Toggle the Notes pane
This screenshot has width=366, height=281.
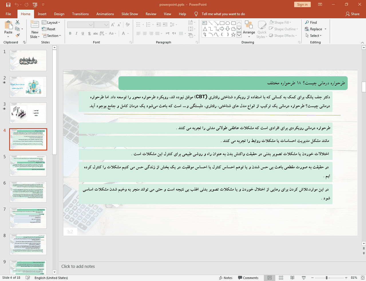(225, 278)
